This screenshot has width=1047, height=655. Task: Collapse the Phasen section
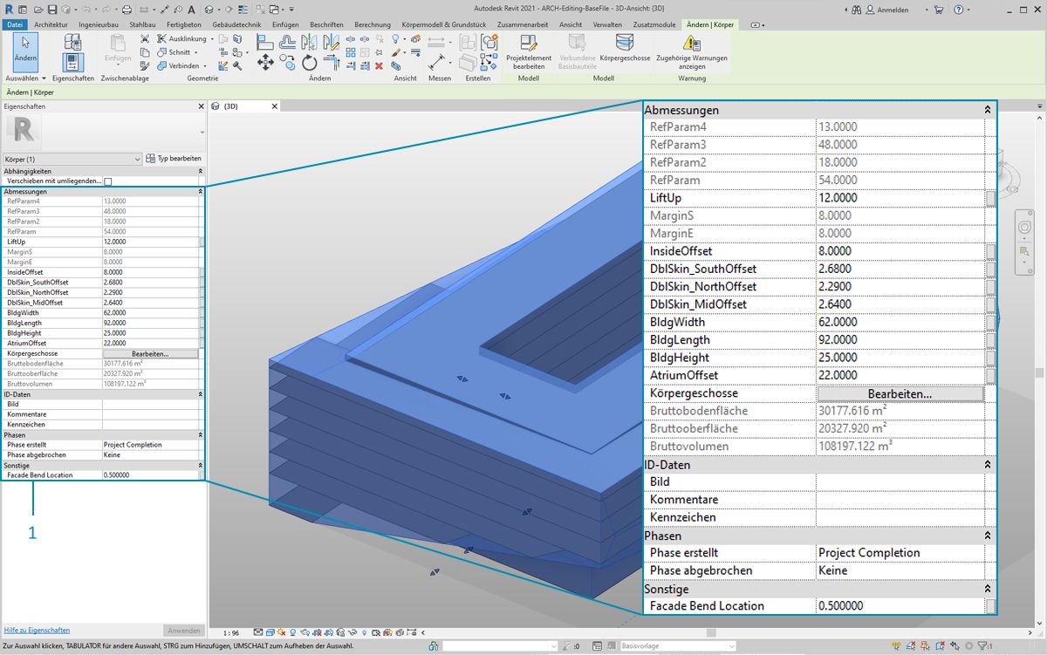(x=201, y=434)
